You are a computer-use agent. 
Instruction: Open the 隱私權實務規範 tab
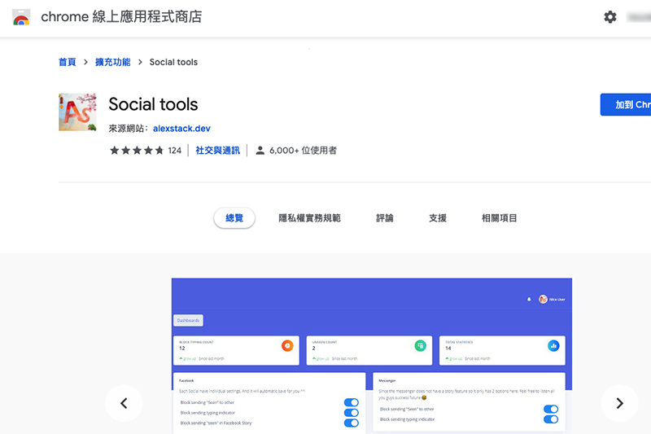tap(309, 218)
